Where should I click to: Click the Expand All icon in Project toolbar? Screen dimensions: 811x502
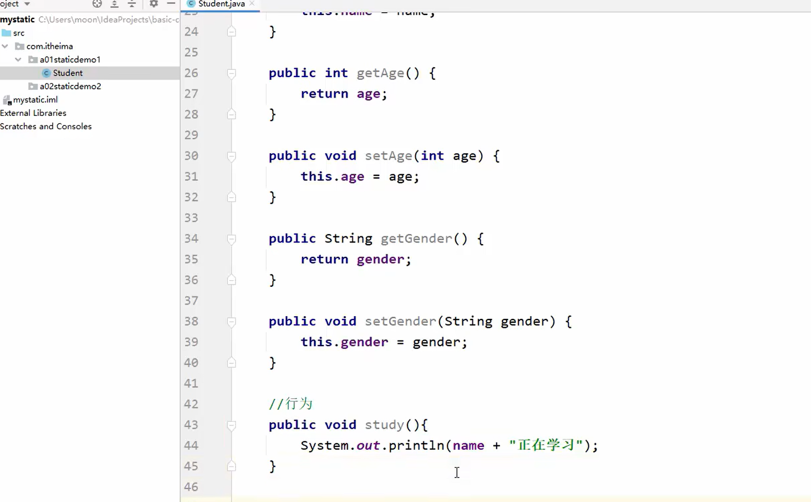(x=114, y=4)
